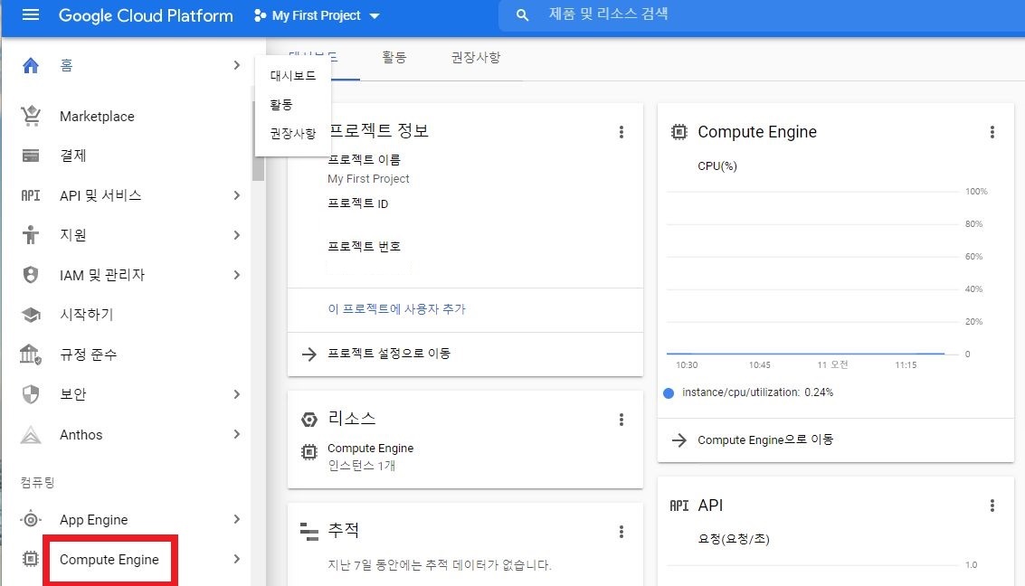Select 권장사항 in the 홈 flyout menu

click(x=293, y=133)
